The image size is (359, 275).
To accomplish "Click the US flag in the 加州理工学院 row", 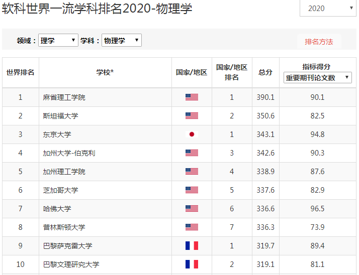I will pos(192,172).
